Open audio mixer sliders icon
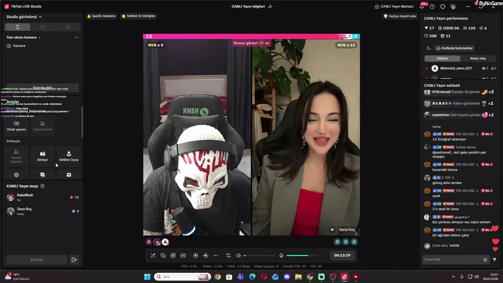503x283 pixels. coord(228,255)
